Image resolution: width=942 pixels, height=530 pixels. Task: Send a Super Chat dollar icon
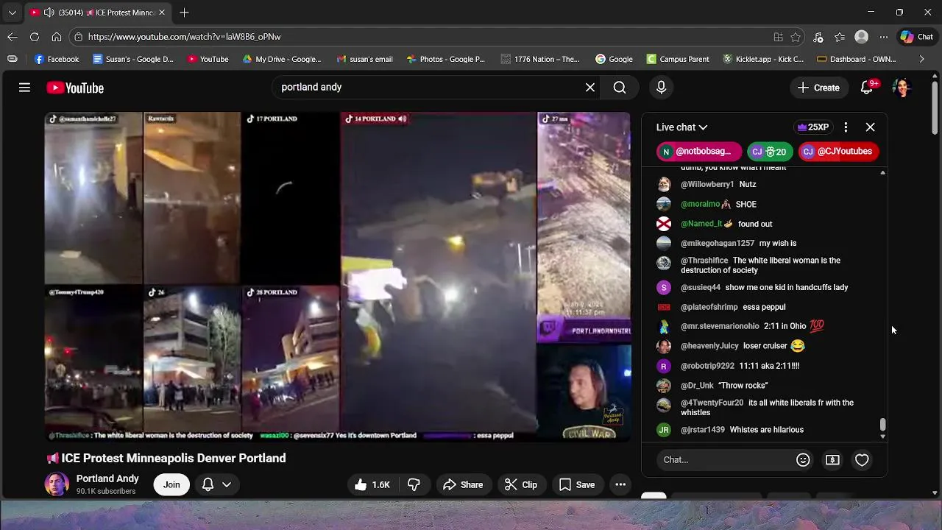(x=832, y=460)
